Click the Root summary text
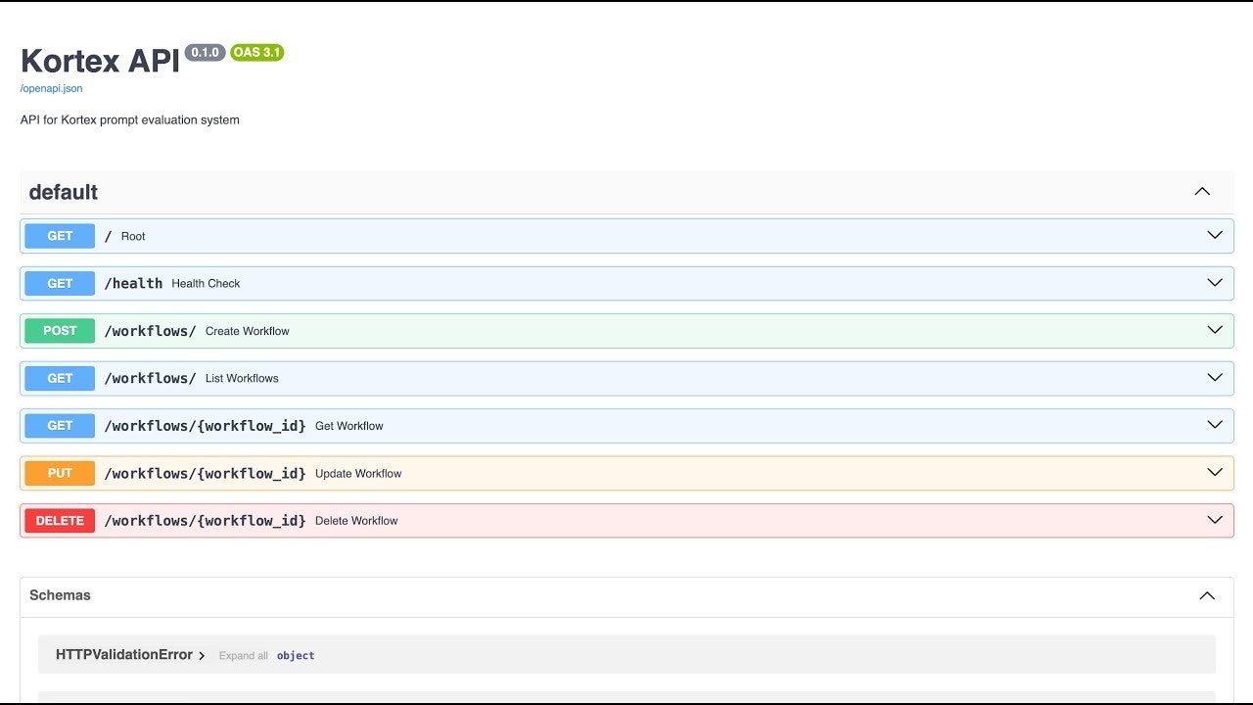1253x705 pixels. [133, 236]
